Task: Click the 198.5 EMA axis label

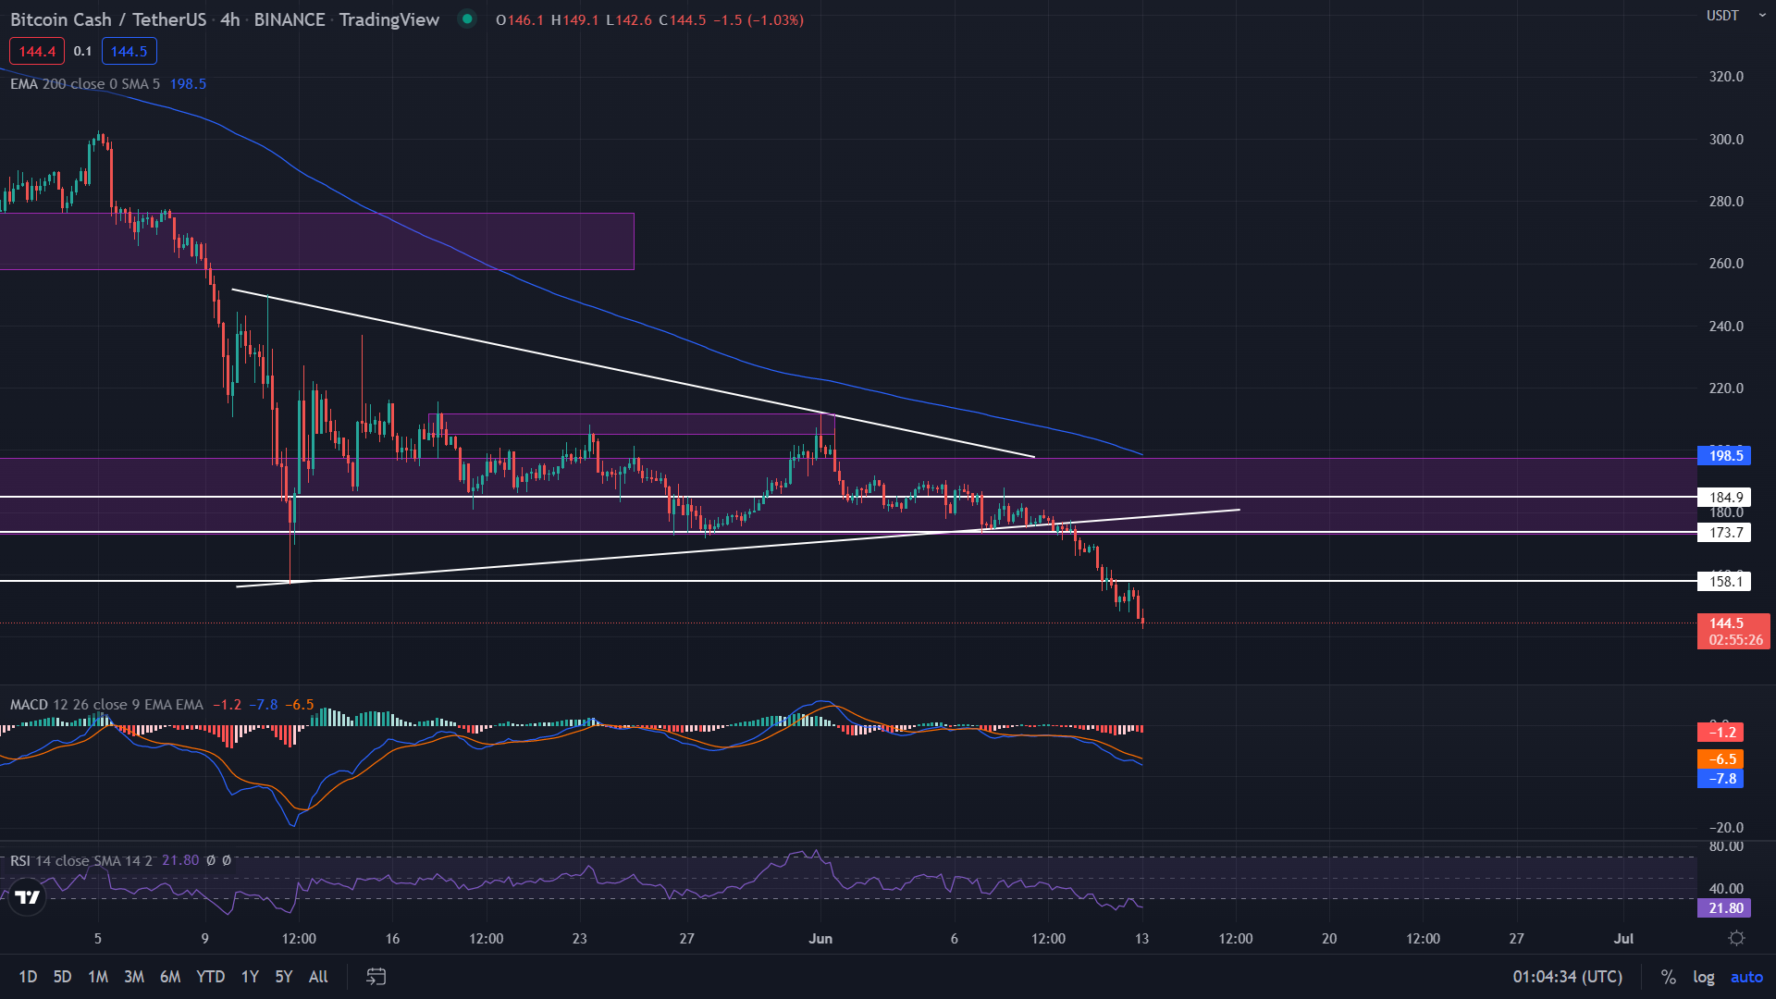Action: [x=1724, y=455]
